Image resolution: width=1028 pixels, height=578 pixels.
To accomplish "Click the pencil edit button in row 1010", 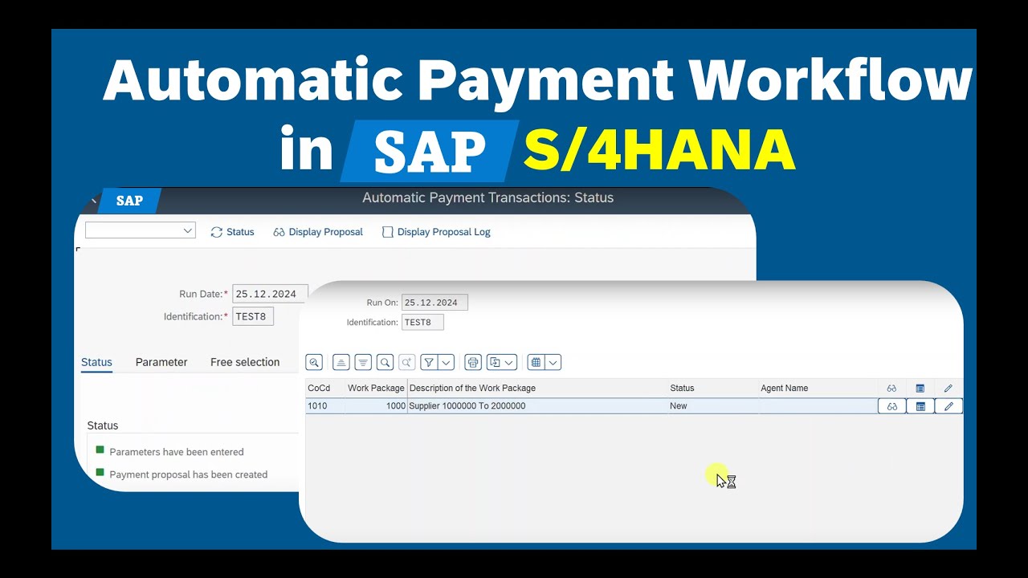I will pos(948,406).
